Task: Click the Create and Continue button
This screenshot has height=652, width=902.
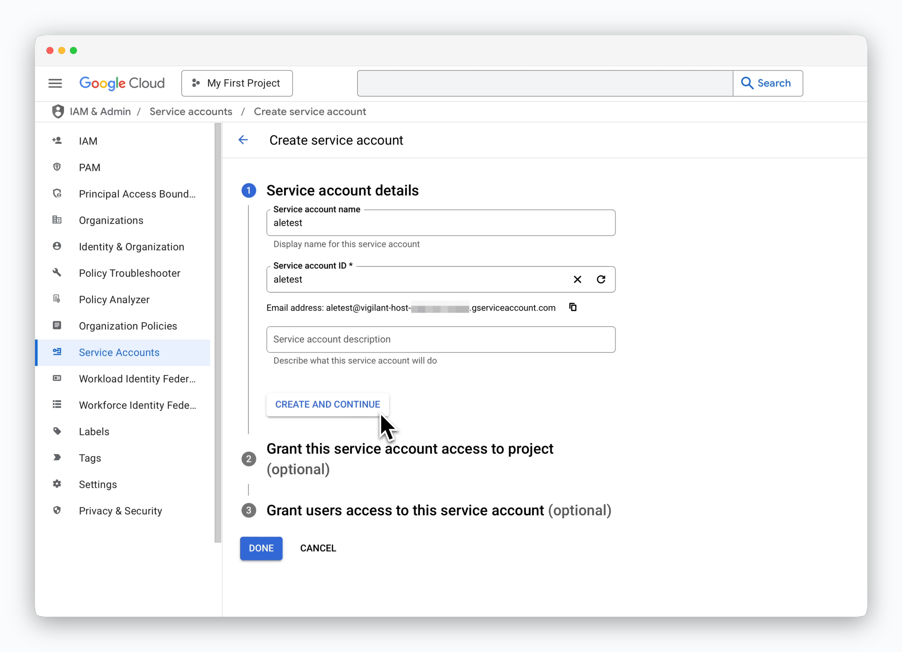Action: tap(328, 404)
